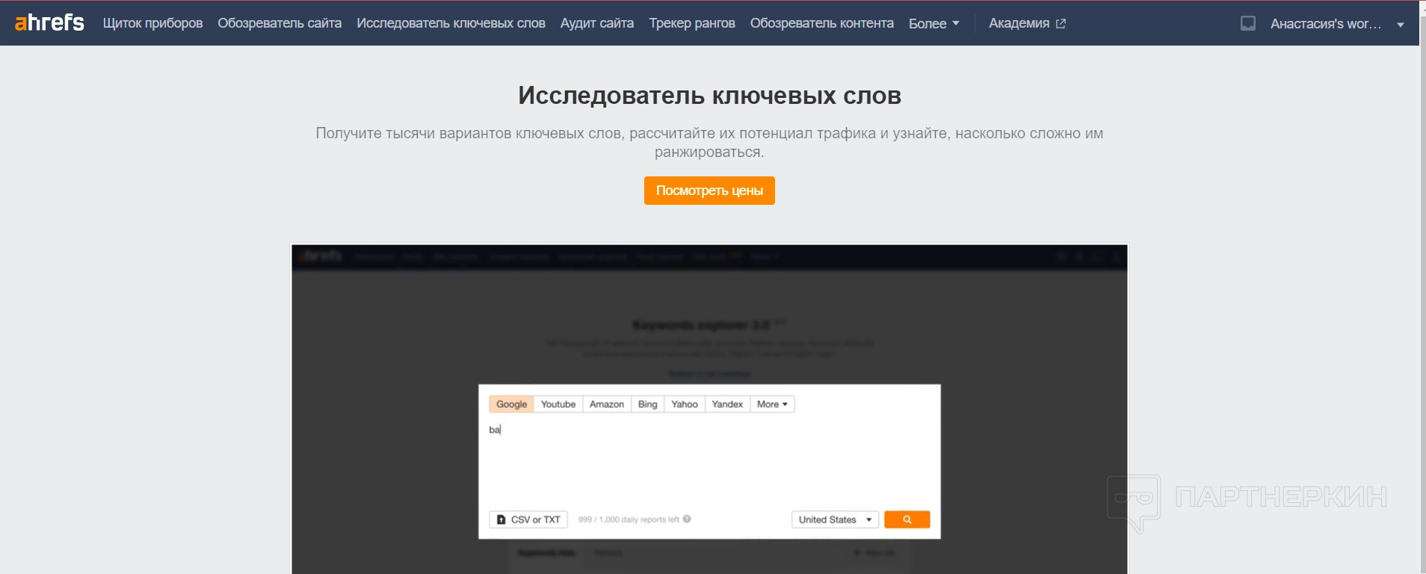1426x574 pixels.
Task: Click the help icon near daily reports left
Action: [687, 519]
